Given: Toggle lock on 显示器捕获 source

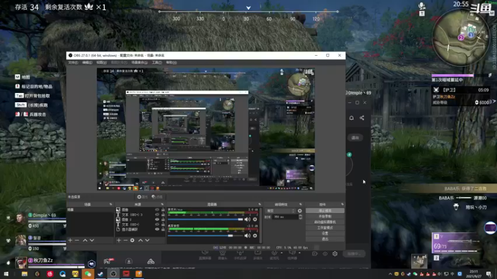Looking at the screenshot, I should (x=163, y=229).
